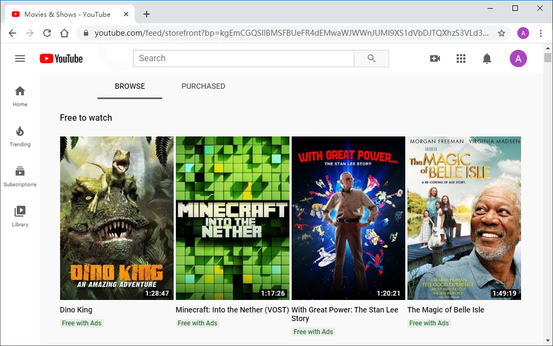Click the Dino King title link

(76, 310)
